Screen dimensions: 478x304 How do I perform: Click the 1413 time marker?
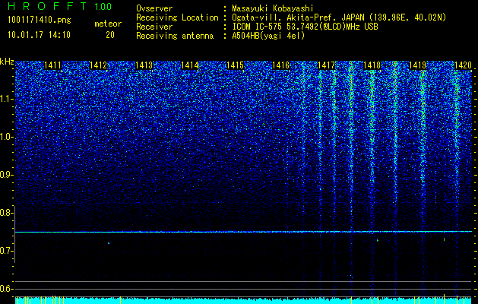(x=144, y=65)
